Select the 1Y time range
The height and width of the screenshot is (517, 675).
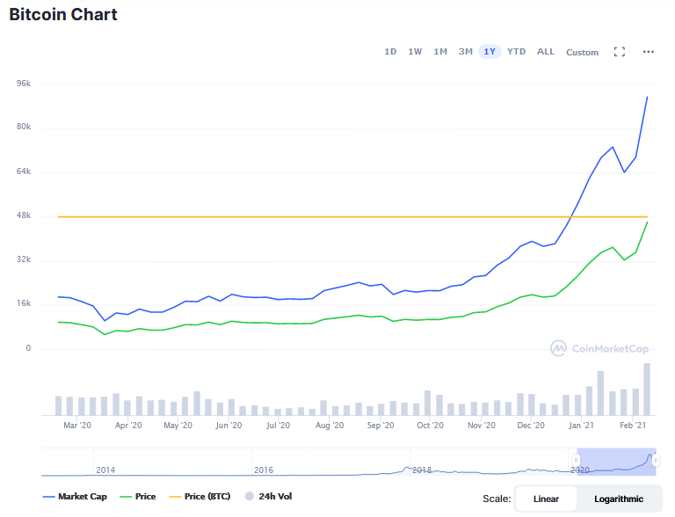[x=490, y=52]
